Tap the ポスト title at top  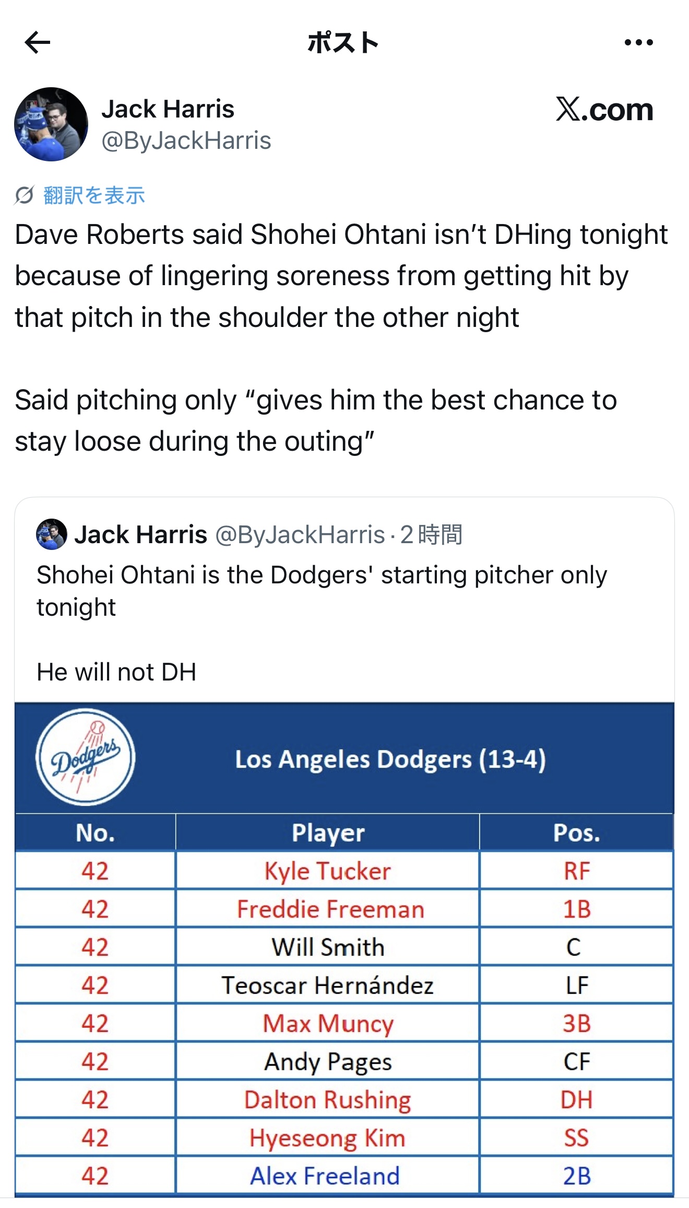pos(343,42)
